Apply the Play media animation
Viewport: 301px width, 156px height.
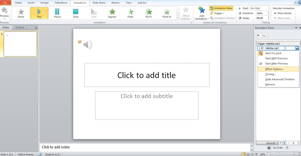[x=39, y=13]
